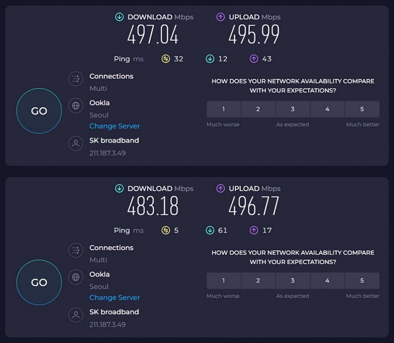This screenshot has width=394, height=343.
Task: Click upload arrow icon beside 495.99 result
Action: pos(221,17)
